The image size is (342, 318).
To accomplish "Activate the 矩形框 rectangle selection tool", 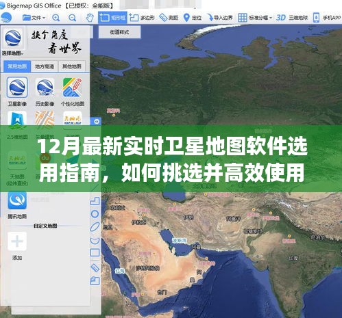I will click(x=112, y=18).
